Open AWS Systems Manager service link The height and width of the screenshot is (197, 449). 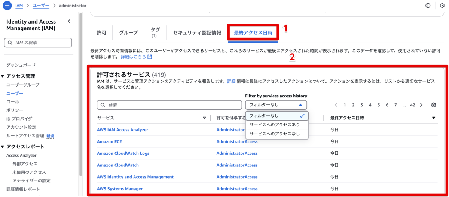pyautogui.click(x=120, y=189)
